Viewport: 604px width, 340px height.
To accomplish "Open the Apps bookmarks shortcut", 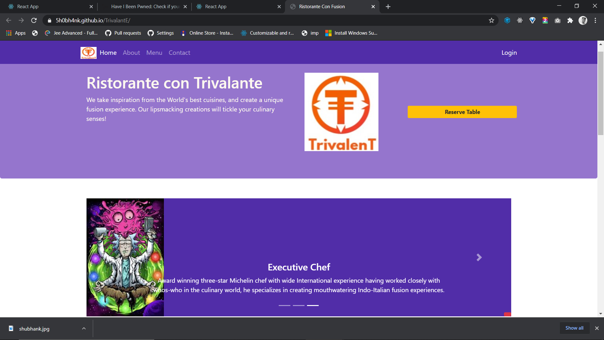I will 16,33.
